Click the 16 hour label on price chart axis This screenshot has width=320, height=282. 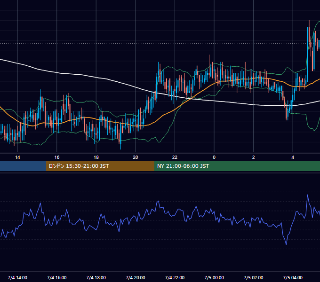[57, 157]
